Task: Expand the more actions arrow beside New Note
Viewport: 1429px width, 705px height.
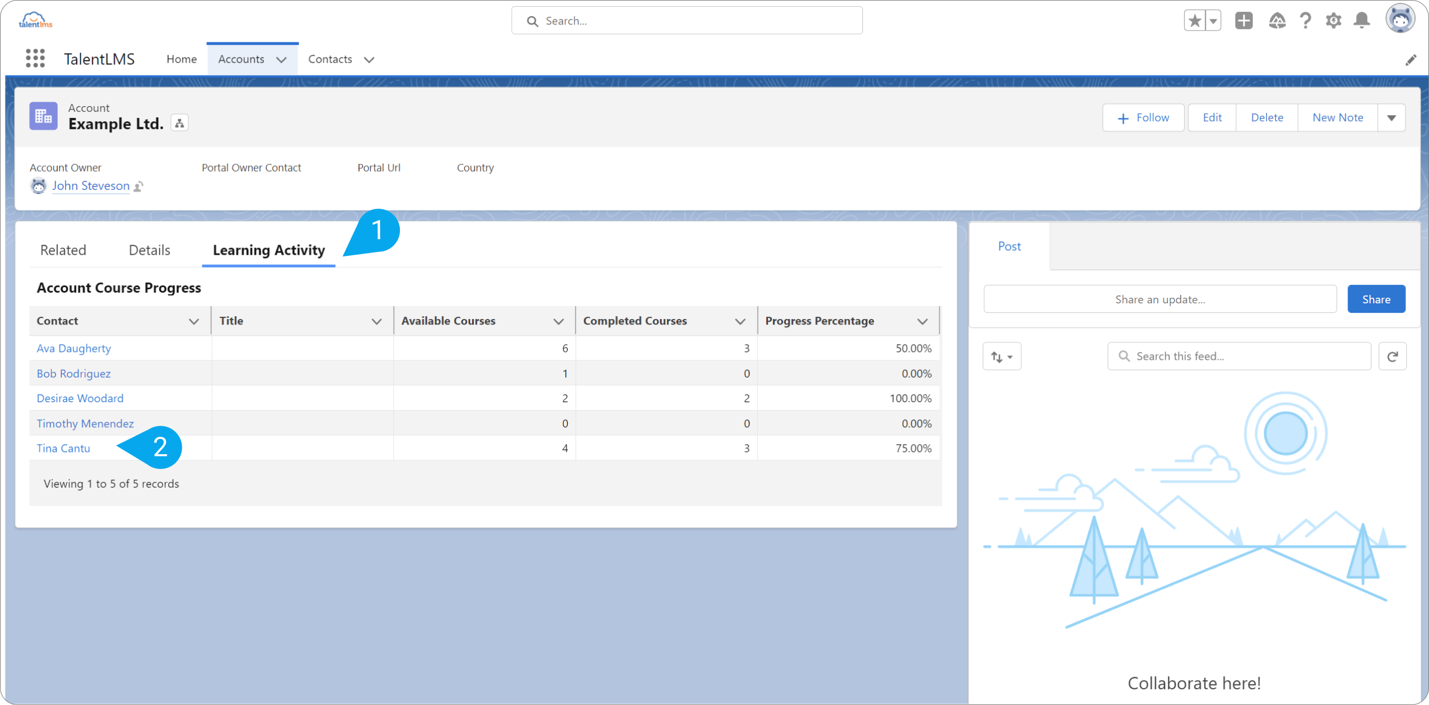Action: (1392, 117)
